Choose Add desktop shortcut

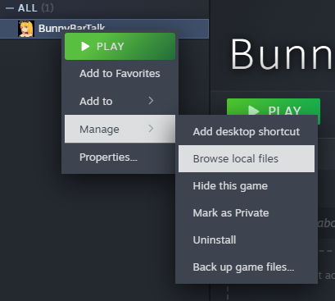(247, 131)
